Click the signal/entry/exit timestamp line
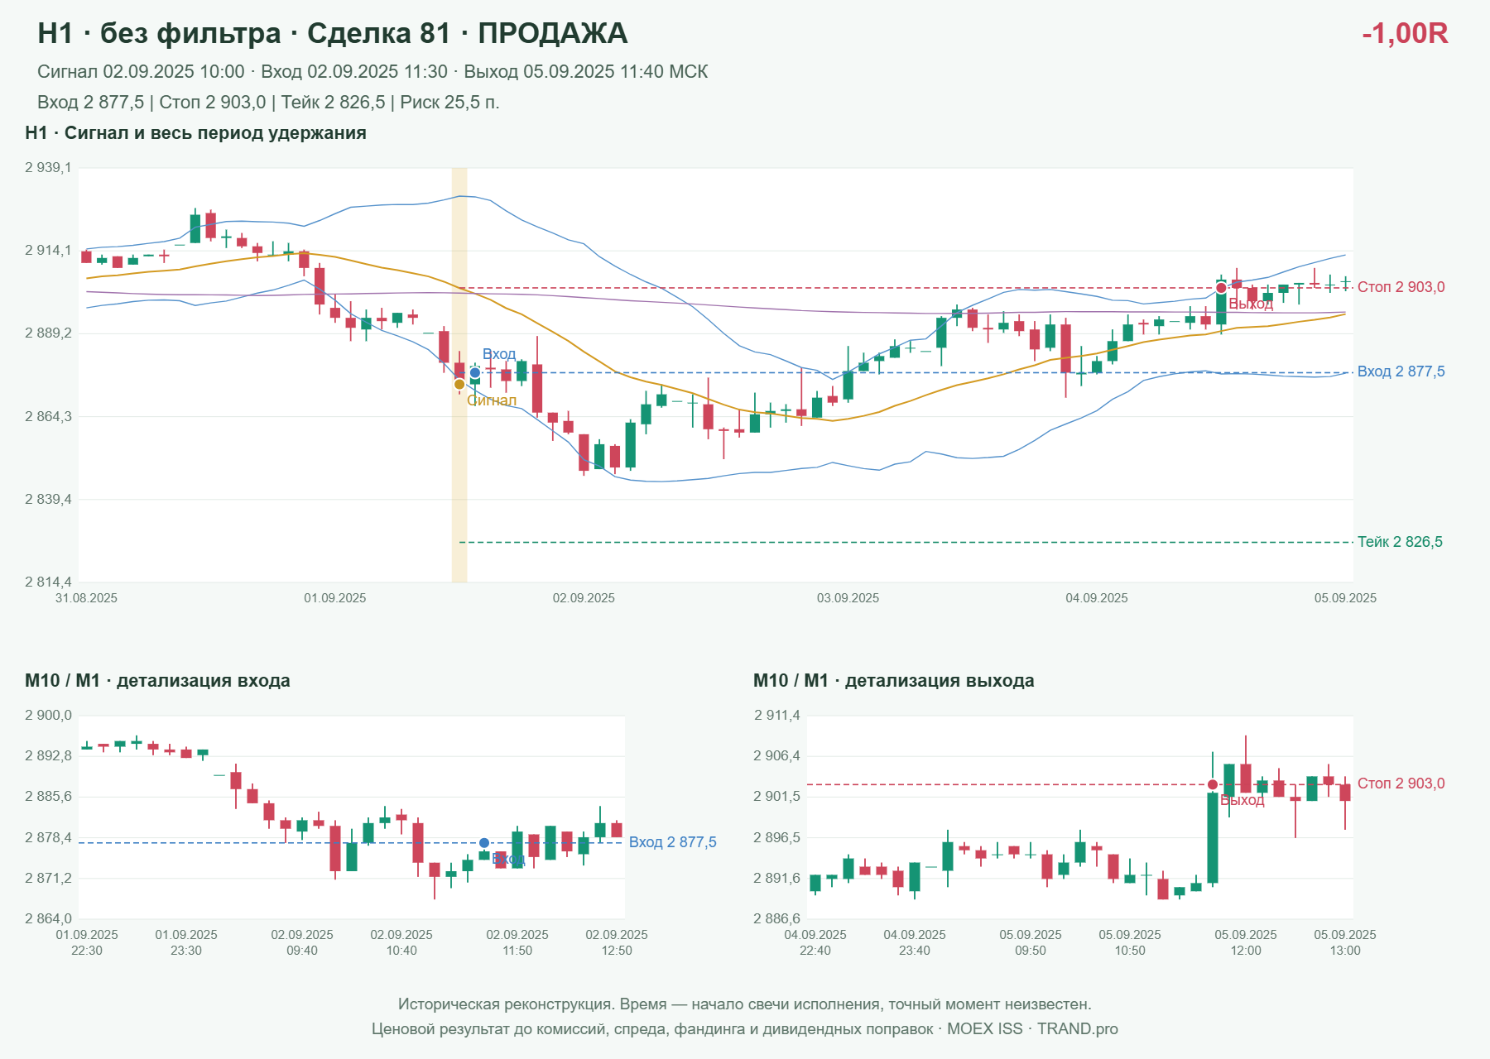The width and height of the screenshot is (1490, 1059). click(372, 72)
